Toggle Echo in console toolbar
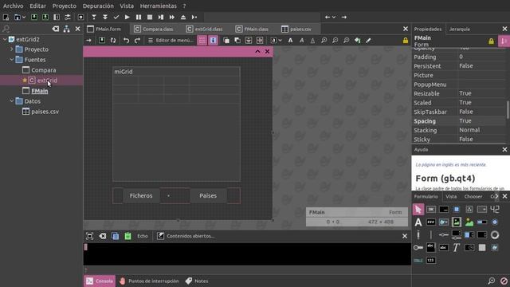The height and width of the screenshot is (287, 510). (x=142, y=236)
